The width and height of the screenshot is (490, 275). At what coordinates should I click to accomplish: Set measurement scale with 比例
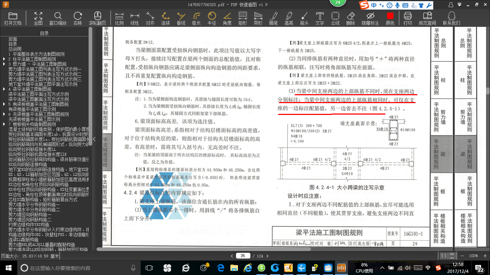(119, 18)
